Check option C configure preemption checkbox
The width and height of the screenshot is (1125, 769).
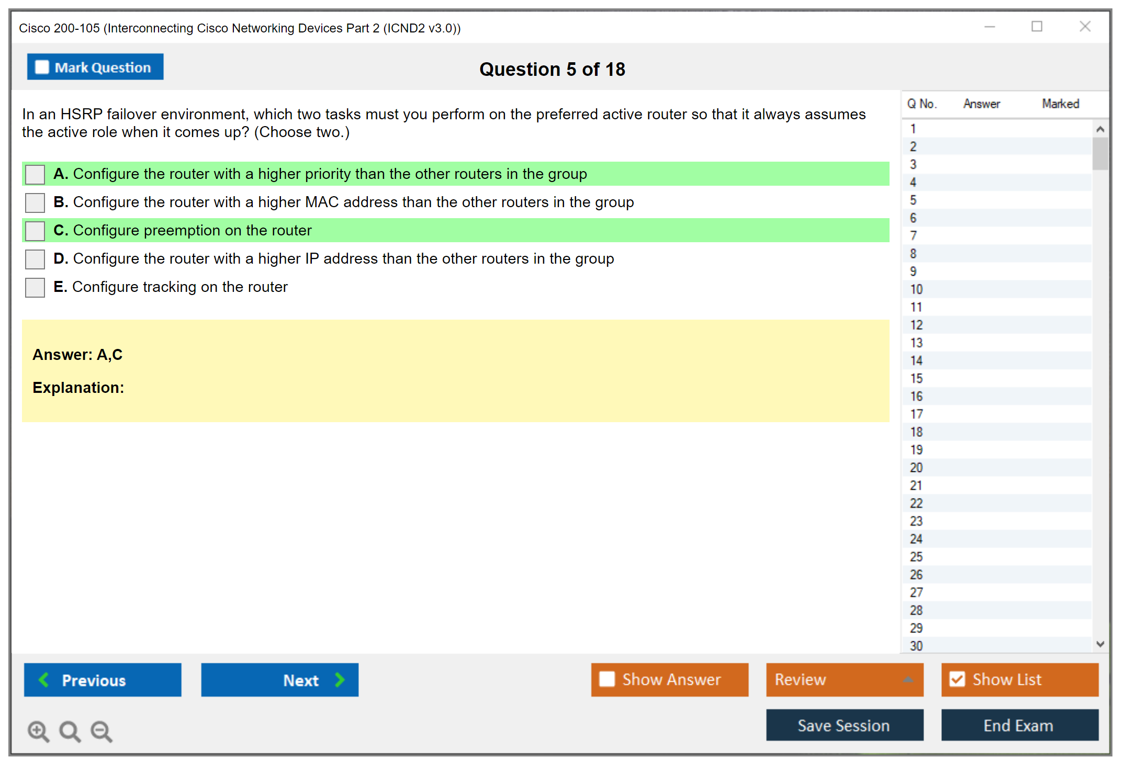35,231
